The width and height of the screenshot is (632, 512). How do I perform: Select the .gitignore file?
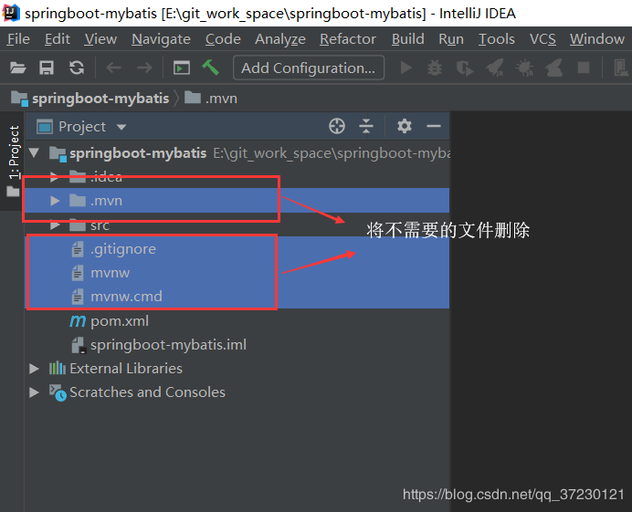pos(237,249)
